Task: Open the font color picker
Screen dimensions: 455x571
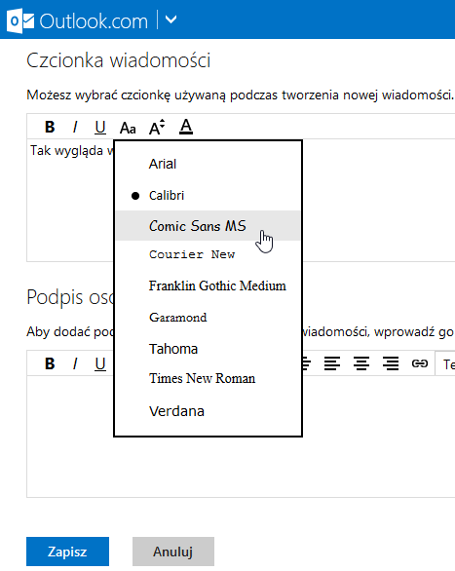Action: pyautogui.click(x=186, y=127)
